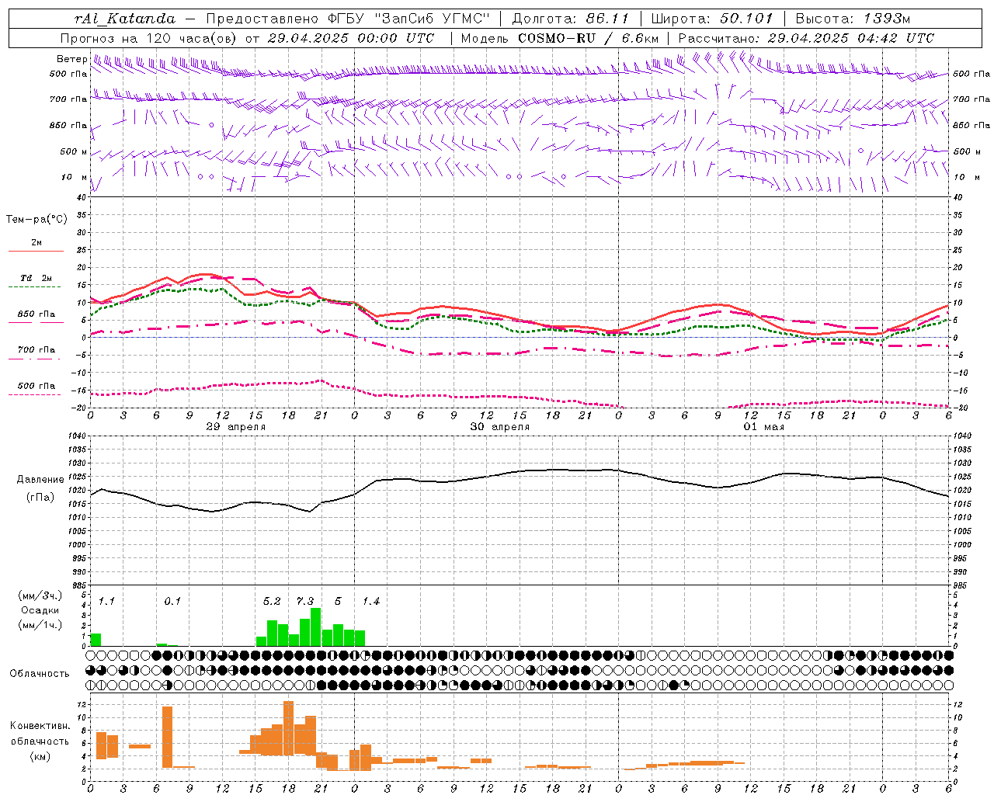Click the "30 апреля" date label
The width and height of the screenshot is (994, 795).
500,427
